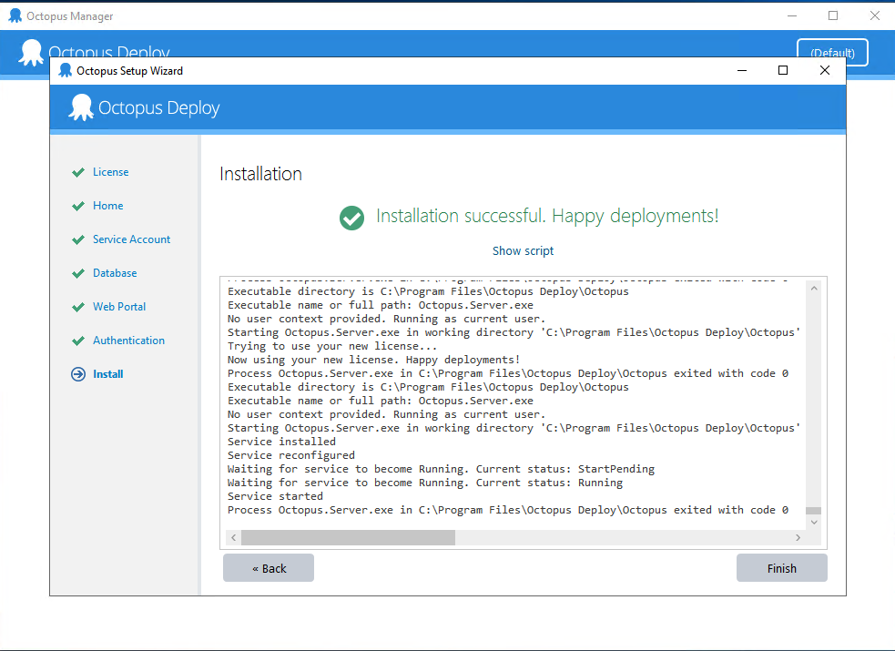This screenshot has height=651, width=895.
Task: Open the Web Portal step
Action: click(x=119, y=307)
